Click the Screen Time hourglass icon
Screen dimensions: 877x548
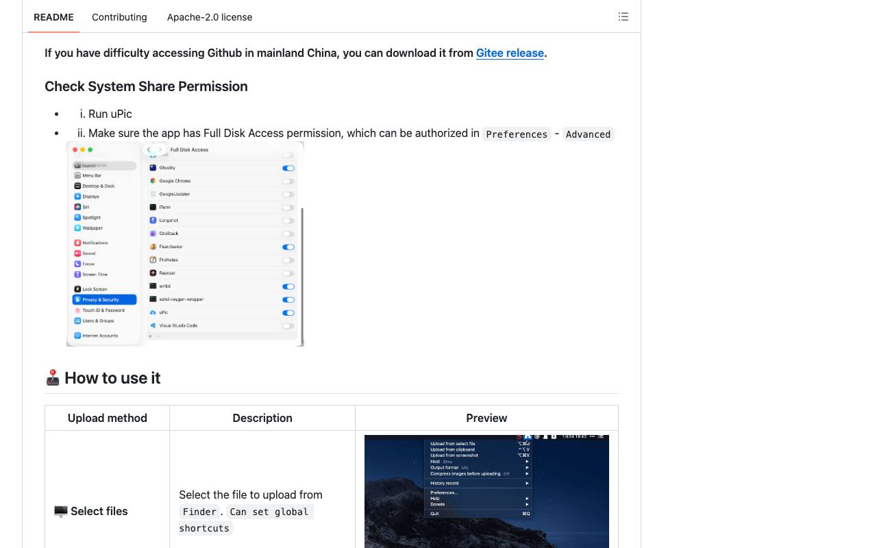[77, 274]
